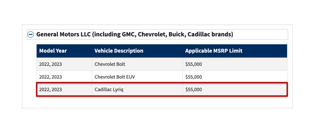Select the Vehicle Description column header
The width and height of the screenshot is (311, 134).
click(119, 51)
